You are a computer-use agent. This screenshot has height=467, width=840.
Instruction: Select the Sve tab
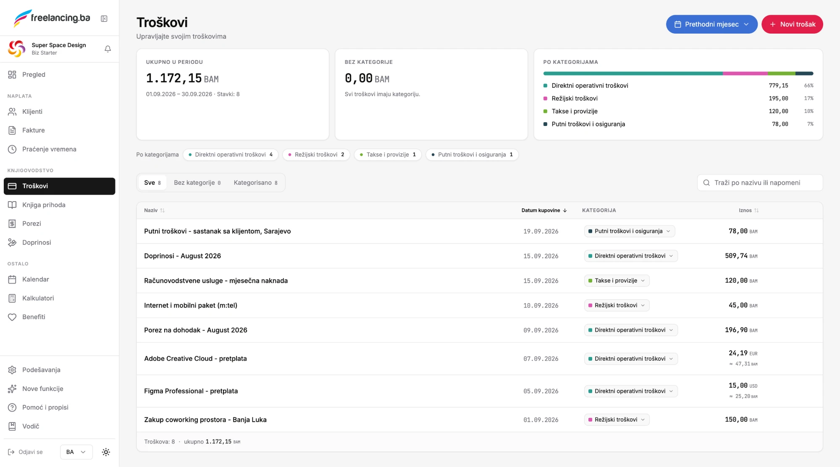coord(152,183)
